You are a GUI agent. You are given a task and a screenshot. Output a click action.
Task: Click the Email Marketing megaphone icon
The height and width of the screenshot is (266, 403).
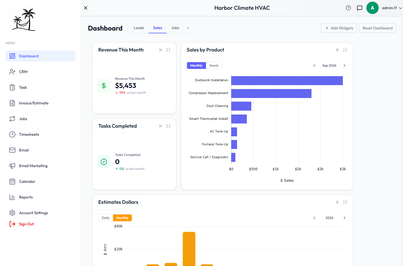click(12, 166)
